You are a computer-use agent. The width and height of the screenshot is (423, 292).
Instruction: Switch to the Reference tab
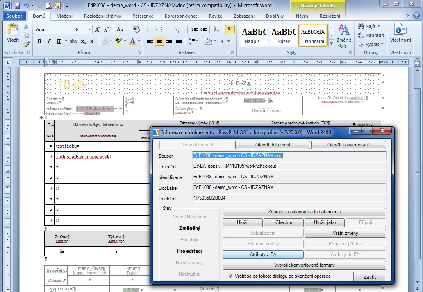click(x=143, y=16)
